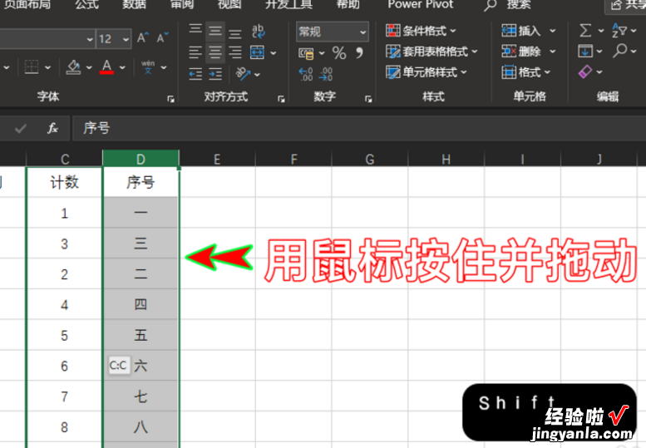Open the 数据 tab
This screenshot has height=448, width=646.
pos(135,4)
